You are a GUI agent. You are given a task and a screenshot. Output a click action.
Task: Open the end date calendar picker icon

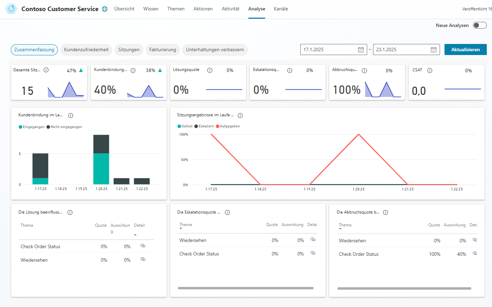coord(434,50)
